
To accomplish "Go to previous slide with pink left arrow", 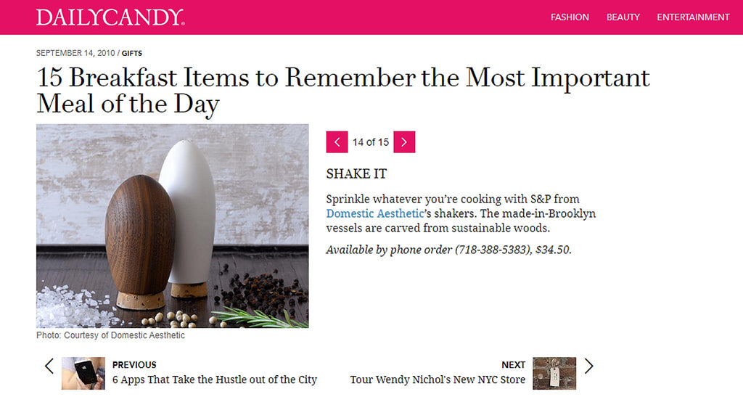I will tap(337, 142).
